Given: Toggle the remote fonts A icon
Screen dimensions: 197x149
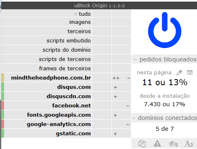Looking at the screenshot, I should (188, 144).
